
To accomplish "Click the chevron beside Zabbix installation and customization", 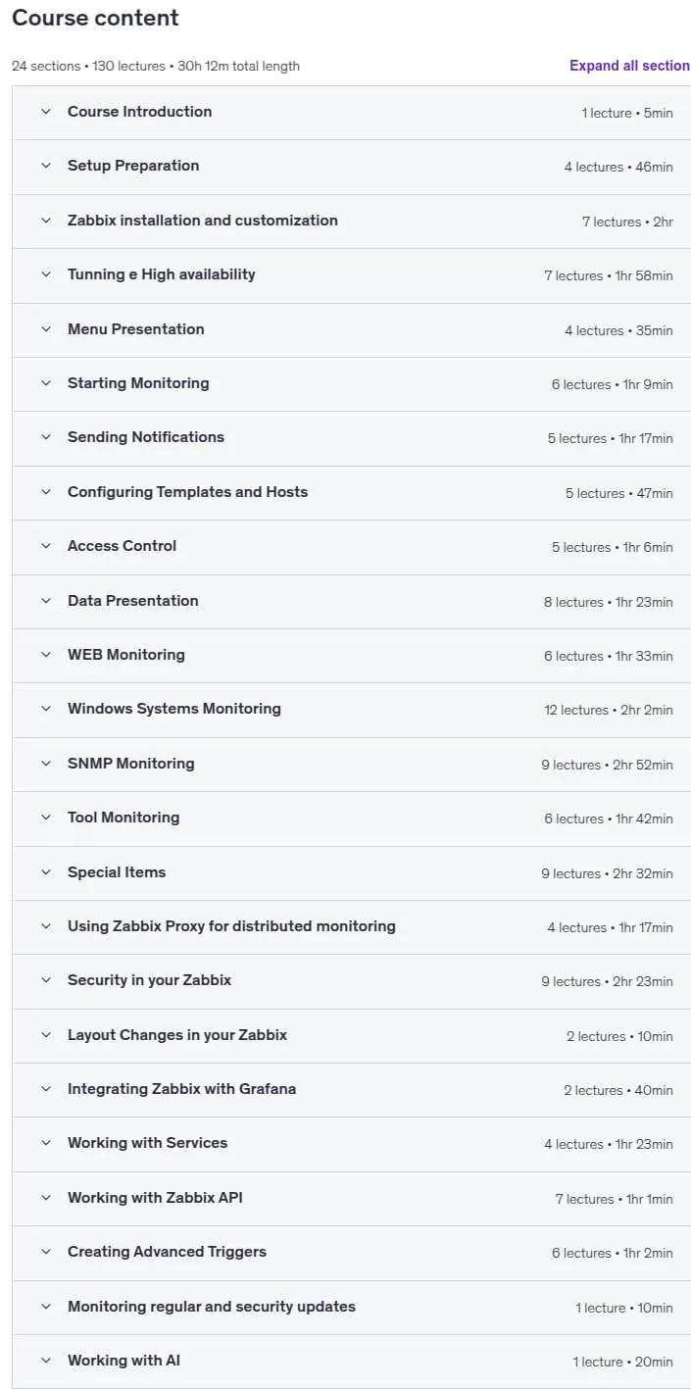I will coord(45,221).
